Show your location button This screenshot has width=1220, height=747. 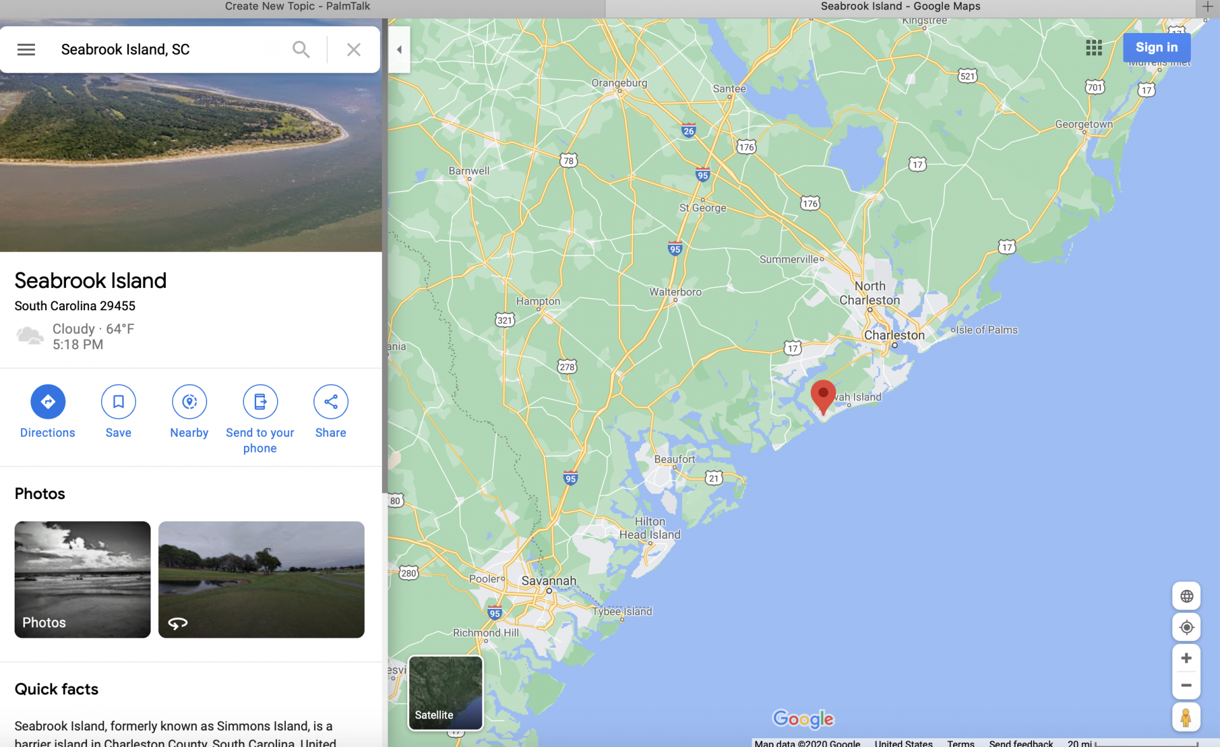[x=1186, y=627]
